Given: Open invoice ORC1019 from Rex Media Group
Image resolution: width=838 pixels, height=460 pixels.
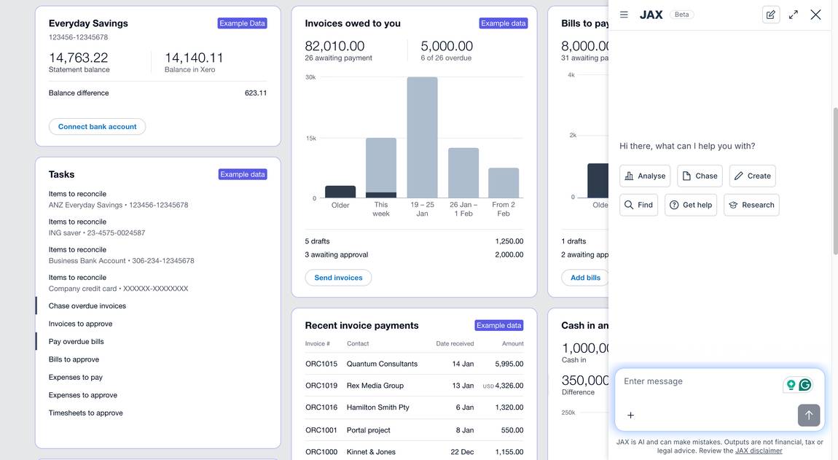Looking at the screenshot, I should coord(414,386).
